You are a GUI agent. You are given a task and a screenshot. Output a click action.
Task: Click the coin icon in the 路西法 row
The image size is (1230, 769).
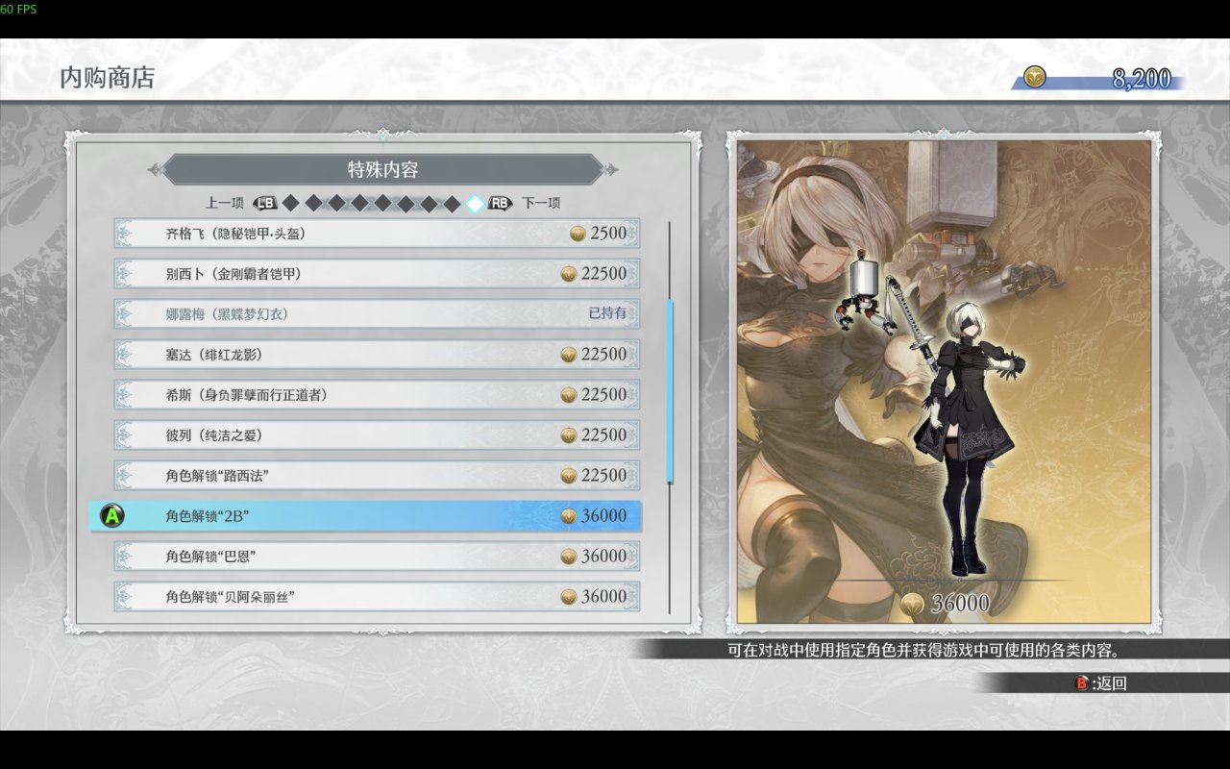pyautogui.click(x=569, y=476)
